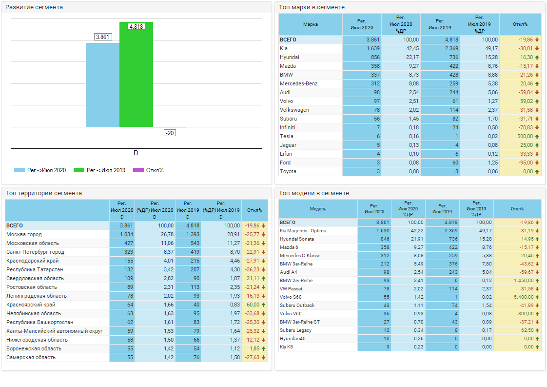Click the down arrow in the Subaru Outback row
The image size is (547, 387).
537,306
